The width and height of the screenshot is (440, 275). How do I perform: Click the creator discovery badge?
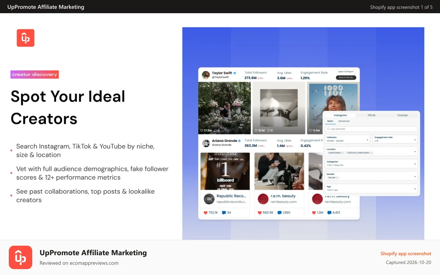[34, 74]
